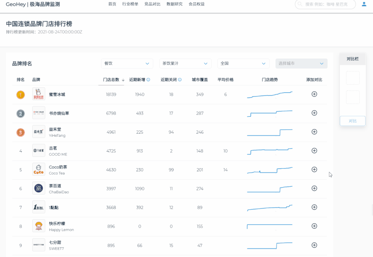Open the 茶百道 brand name
This screenshot has width=373, height=257.
pos(55,186)
